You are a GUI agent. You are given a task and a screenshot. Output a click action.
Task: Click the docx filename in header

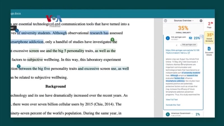coord(16,13)
